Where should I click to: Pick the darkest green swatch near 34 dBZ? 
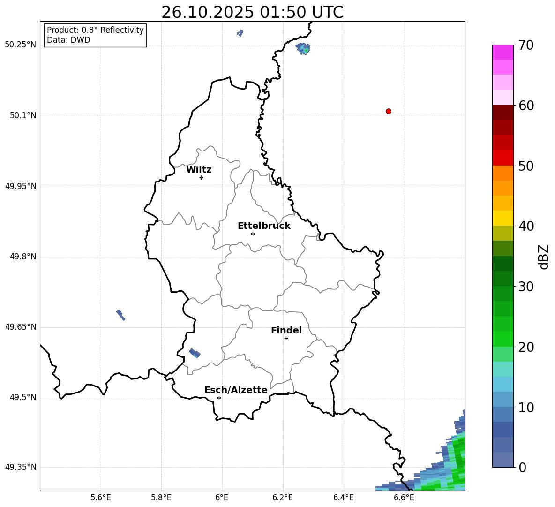503,264
